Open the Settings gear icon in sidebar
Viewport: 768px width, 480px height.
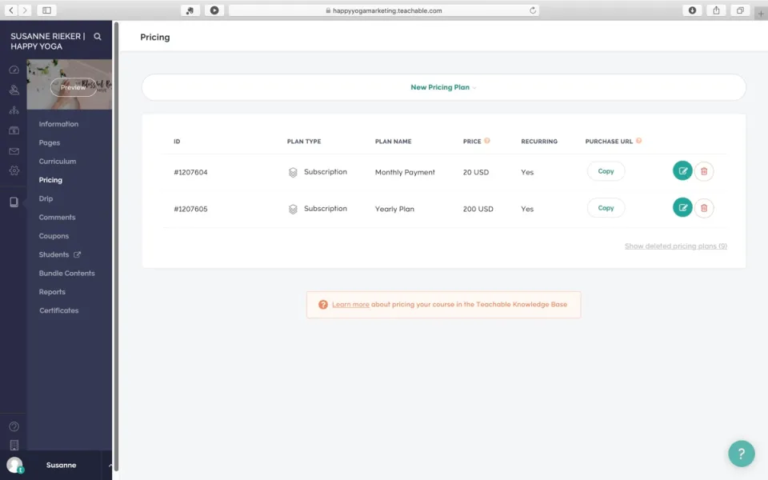14,170
